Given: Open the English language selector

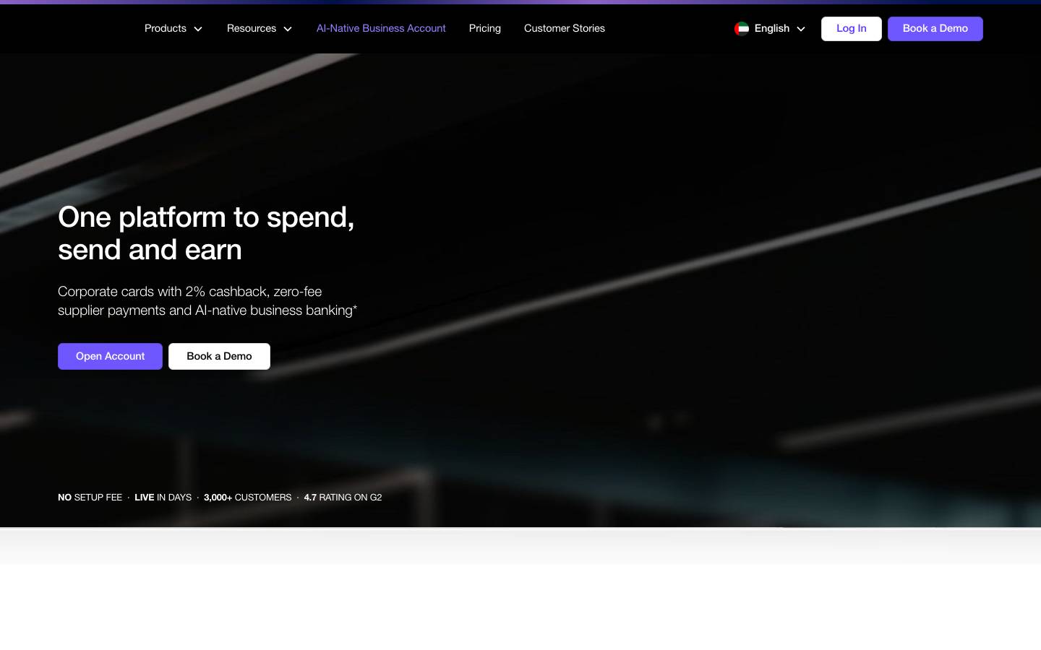Looking at the screenshot, I should pos(770,29).
